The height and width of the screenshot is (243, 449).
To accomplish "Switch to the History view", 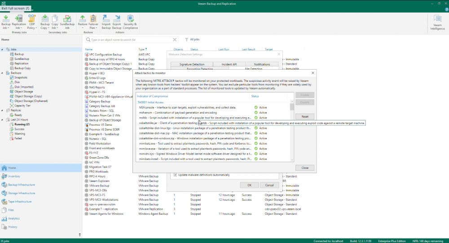I will point(13,227).
